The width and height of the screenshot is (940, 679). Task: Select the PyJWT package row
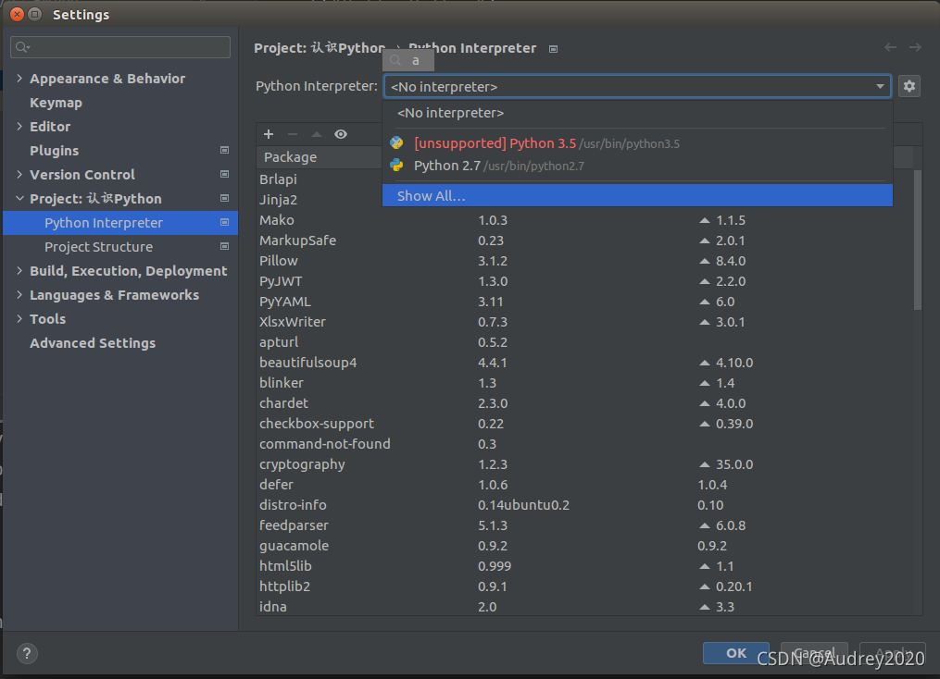[584, 281]
